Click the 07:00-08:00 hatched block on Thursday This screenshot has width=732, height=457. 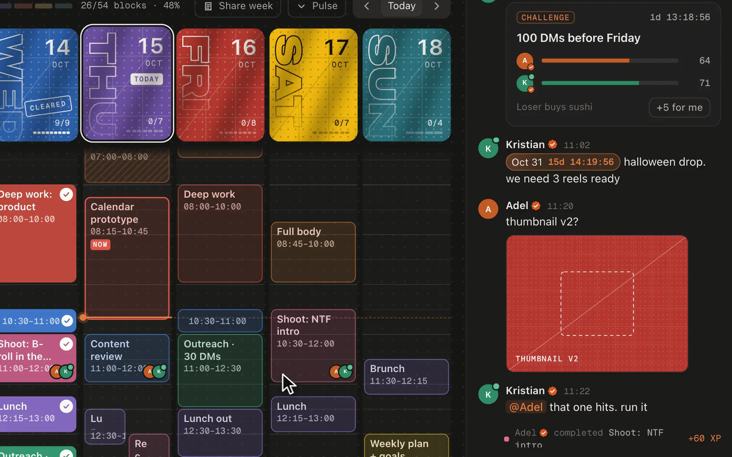coord(127,166)
